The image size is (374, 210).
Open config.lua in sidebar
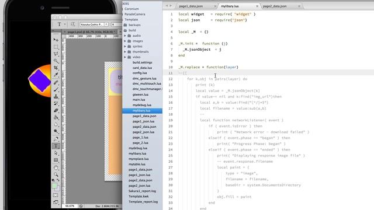pos(140,73)
